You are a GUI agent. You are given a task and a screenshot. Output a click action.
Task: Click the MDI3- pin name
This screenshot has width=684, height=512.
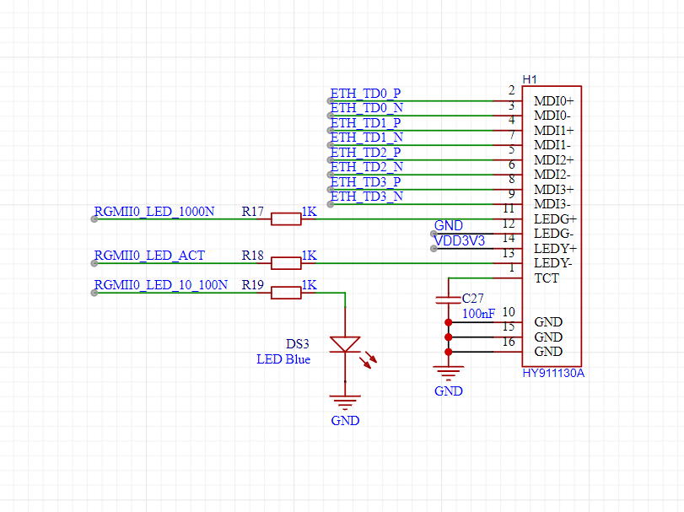click(552, 204)
